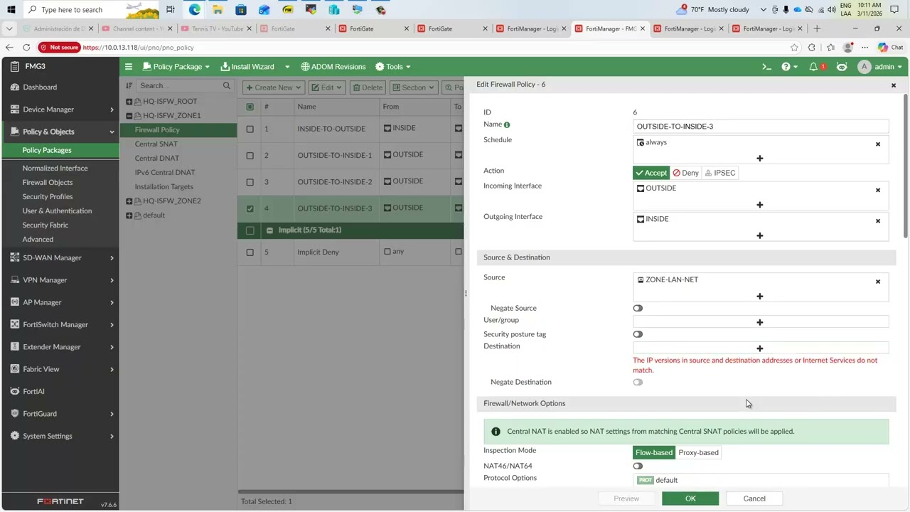Toggle the NAT46/NAT64 switch
This screenshot has width=910, height=512.
(638, 466)
